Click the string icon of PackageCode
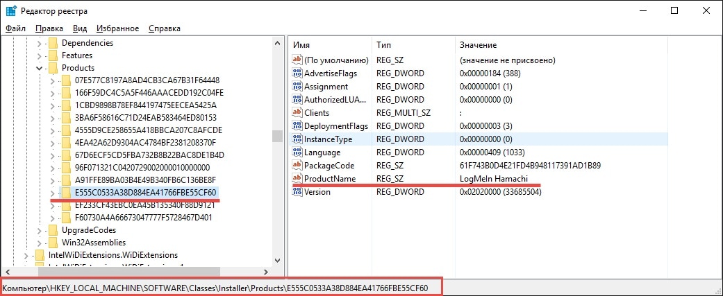 [297, 165]
